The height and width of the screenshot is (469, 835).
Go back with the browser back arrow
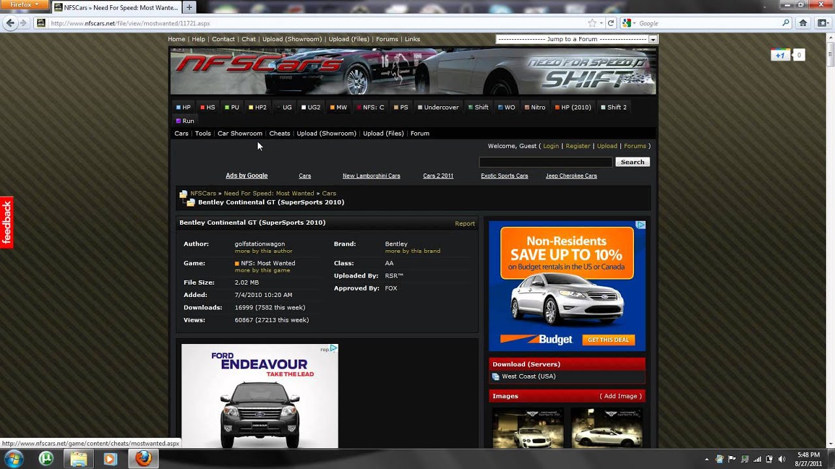10,23
